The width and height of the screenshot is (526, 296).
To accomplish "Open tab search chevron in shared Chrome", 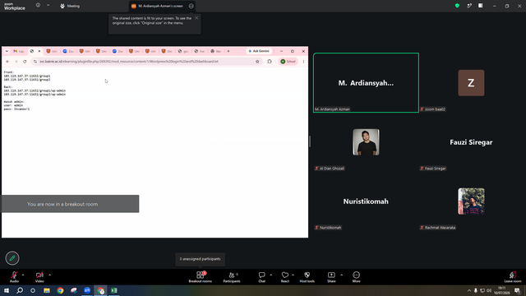I will pyautogui.click(x=7, y=51).
